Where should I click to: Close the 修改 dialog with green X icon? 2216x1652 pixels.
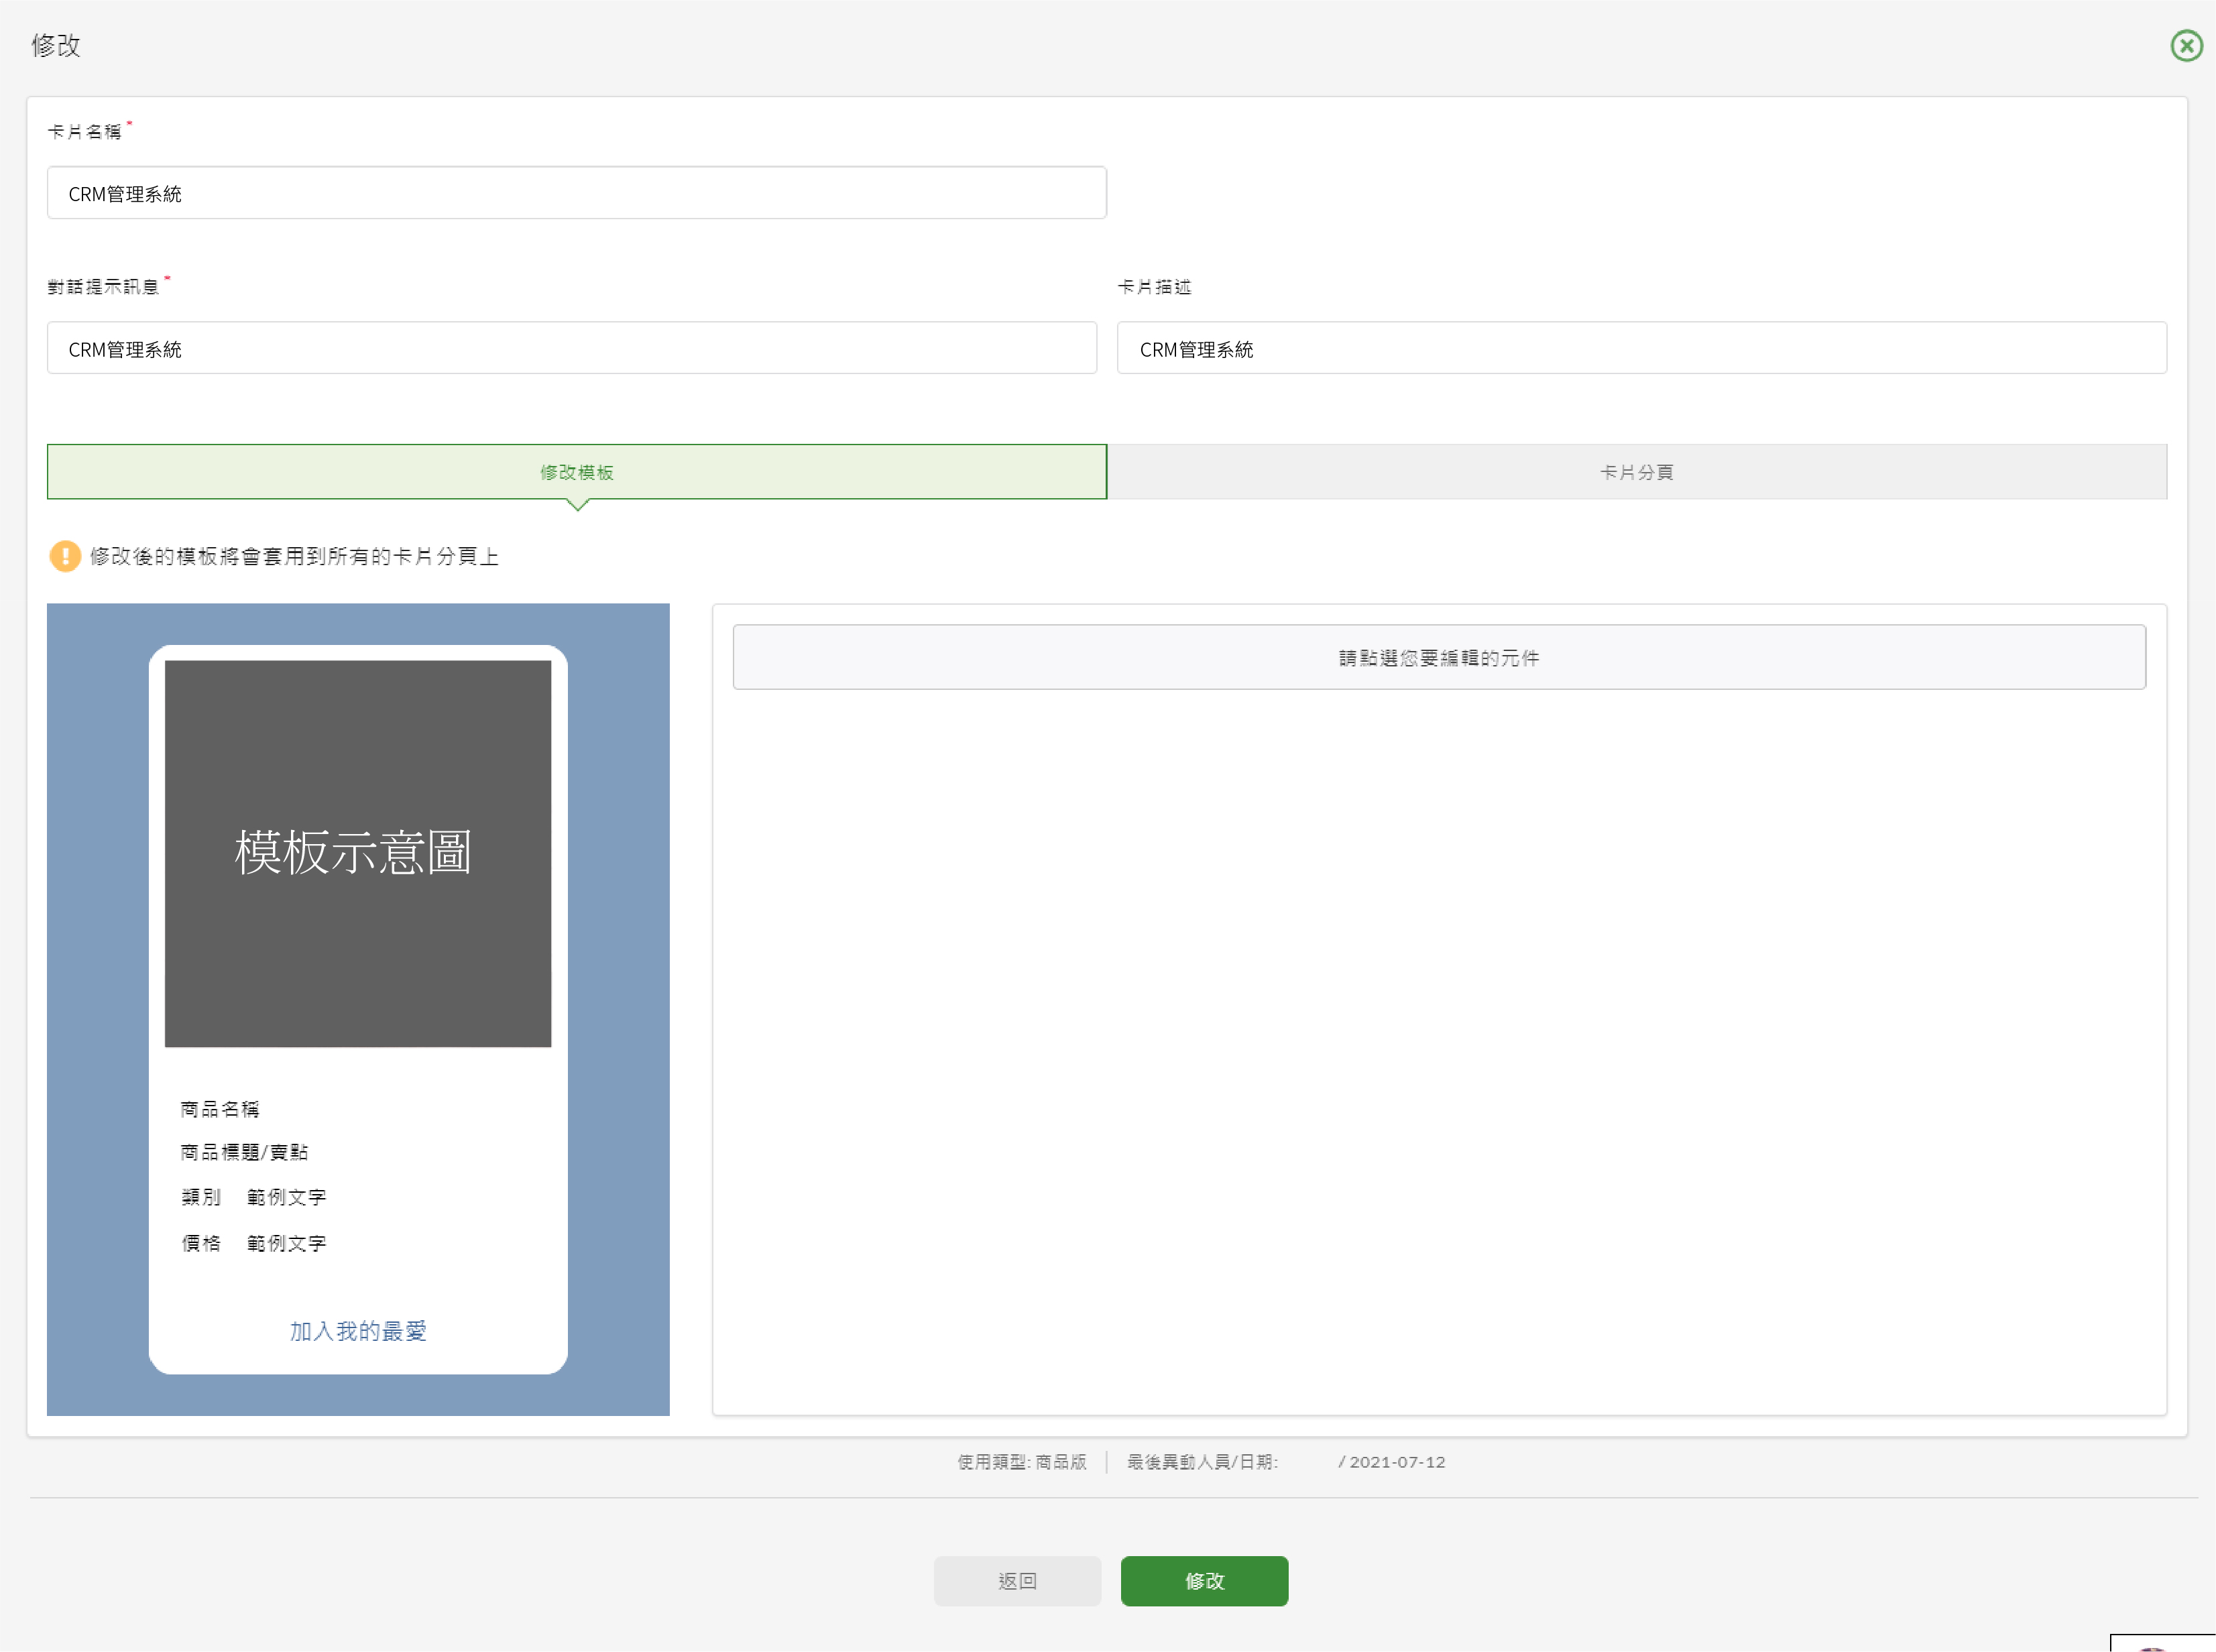click(2186, 46)
